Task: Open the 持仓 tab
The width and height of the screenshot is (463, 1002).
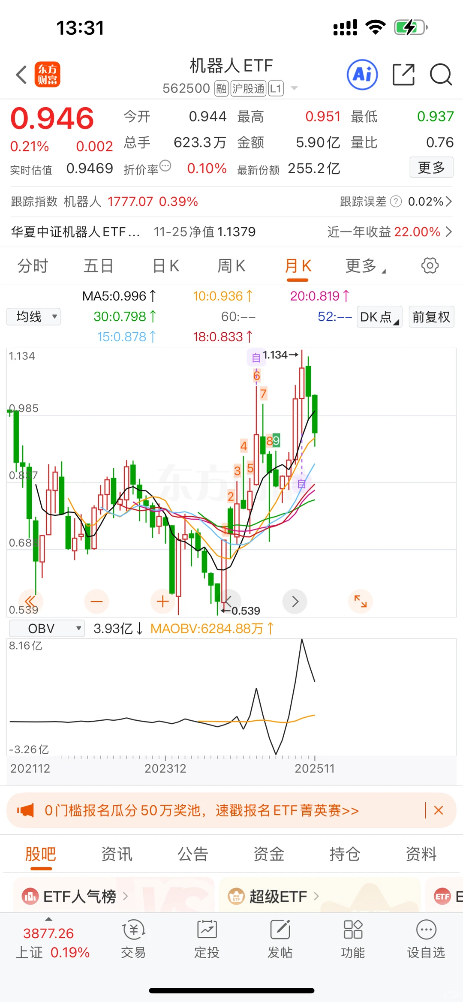Action: tap(345, 854)
